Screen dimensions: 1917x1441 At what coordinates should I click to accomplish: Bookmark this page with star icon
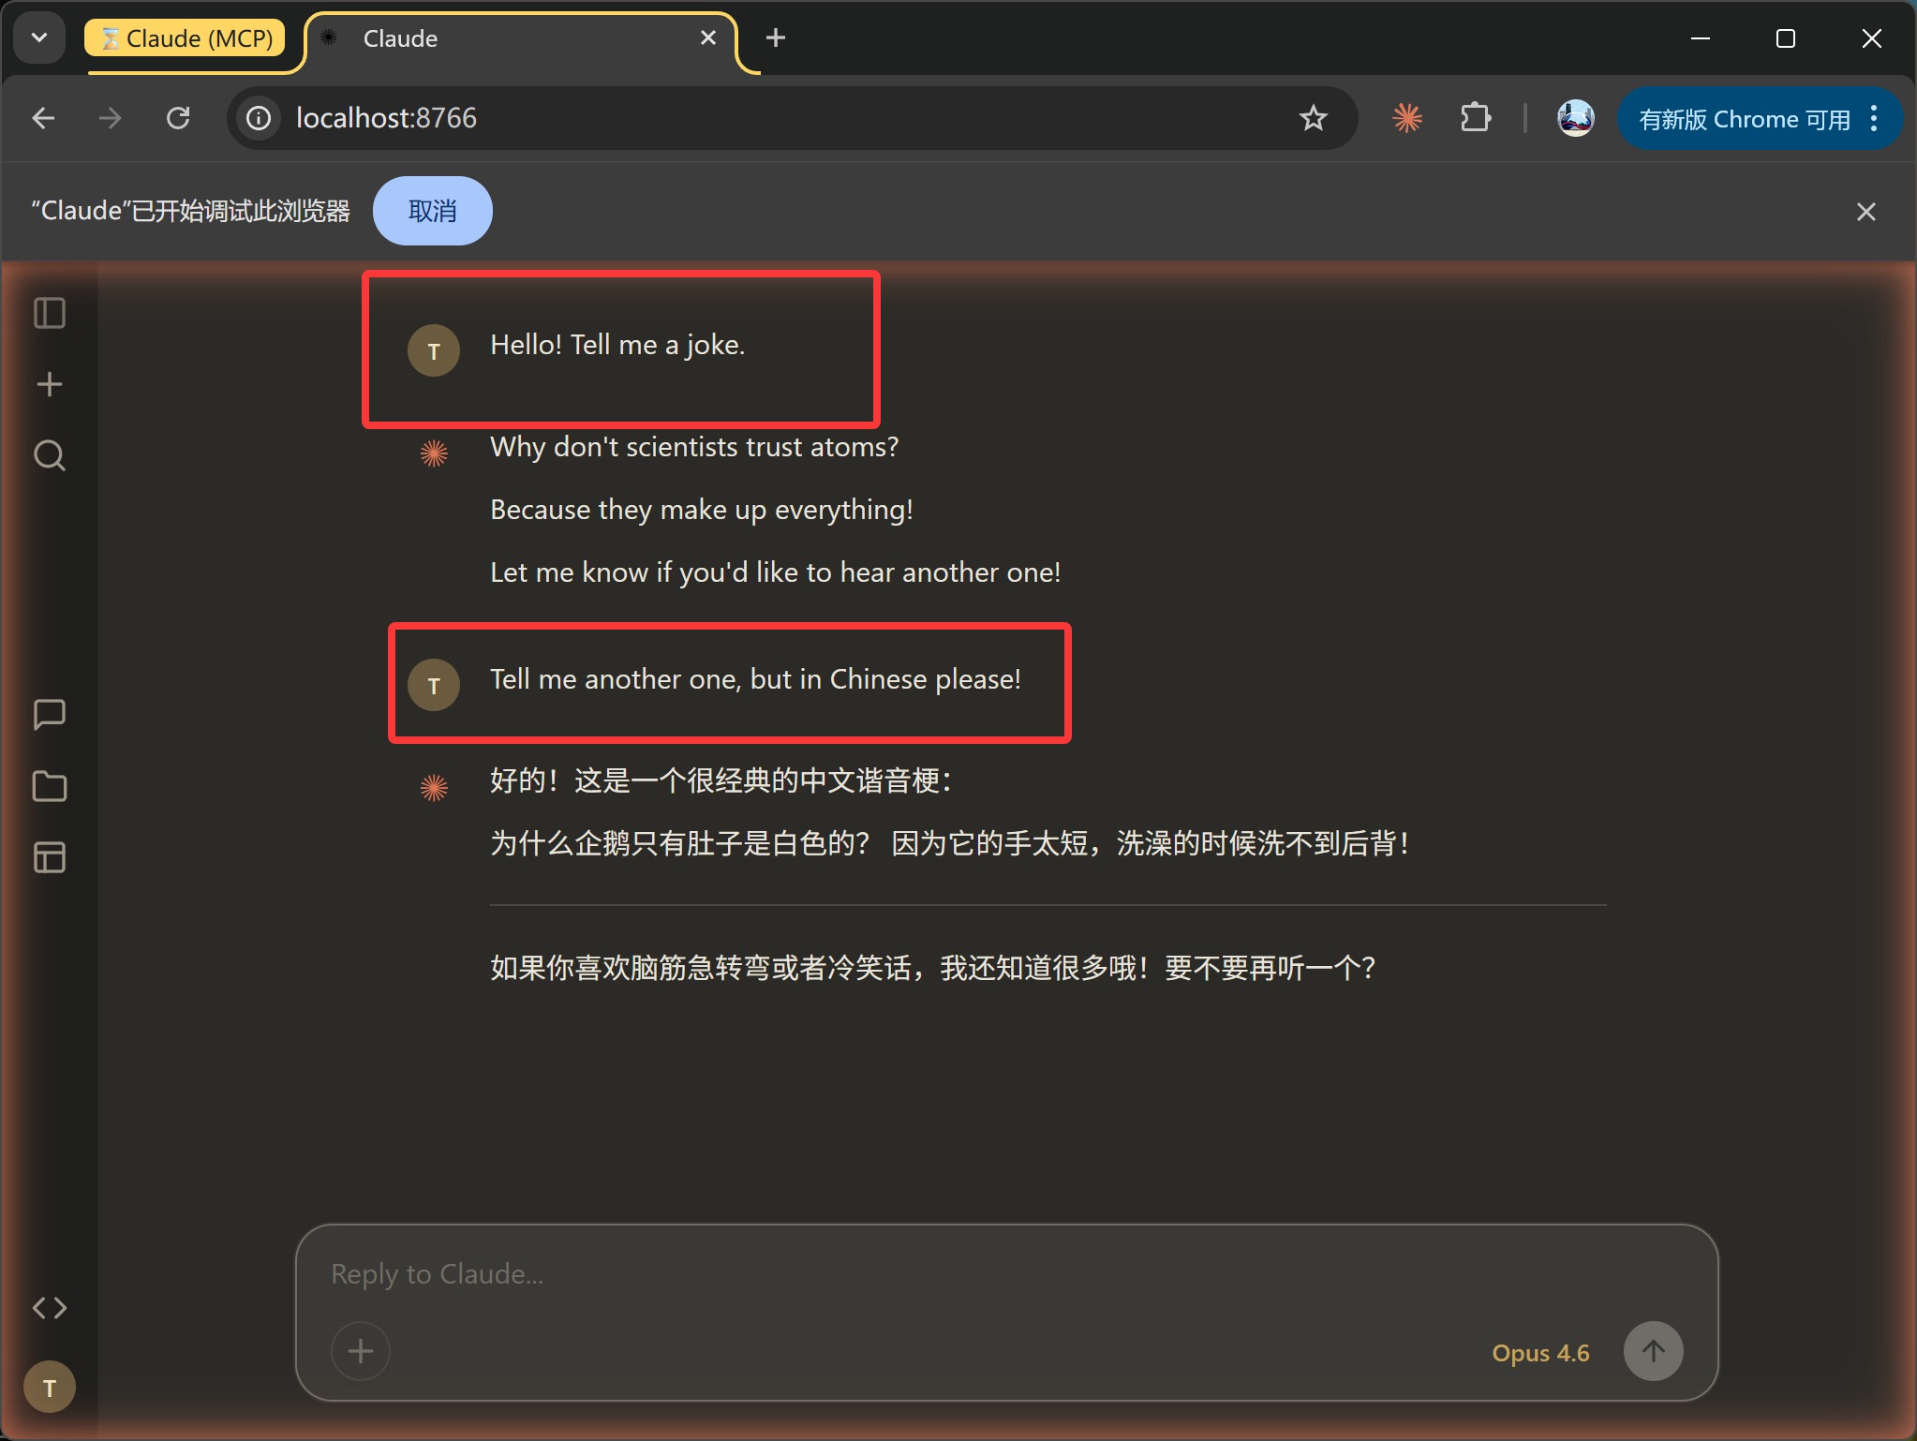click(1314, 118)
